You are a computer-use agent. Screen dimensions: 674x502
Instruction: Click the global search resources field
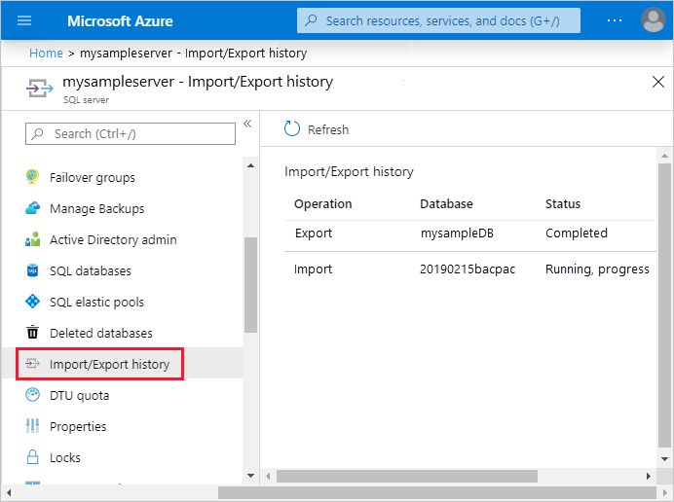point(438,20)
